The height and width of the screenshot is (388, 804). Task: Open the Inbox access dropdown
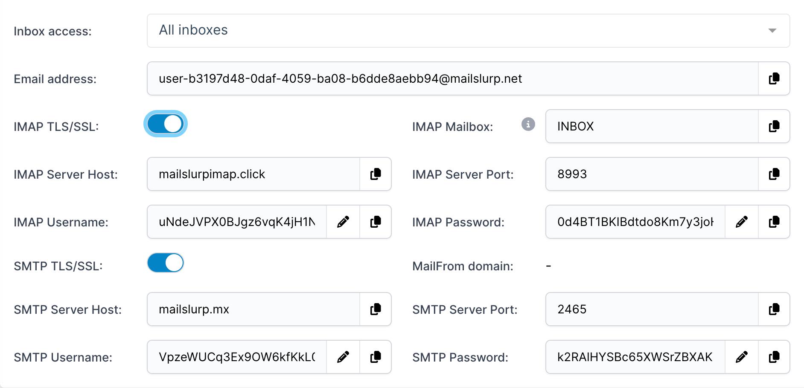468,31
